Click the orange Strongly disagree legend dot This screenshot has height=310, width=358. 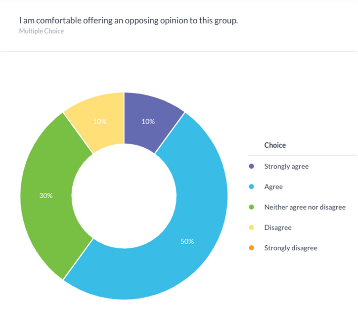point(252,248)
